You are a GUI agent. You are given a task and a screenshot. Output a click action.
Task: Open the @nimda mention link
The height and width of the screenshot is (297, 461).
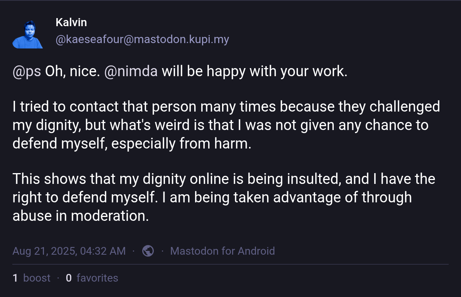click(x=131, y=72)
